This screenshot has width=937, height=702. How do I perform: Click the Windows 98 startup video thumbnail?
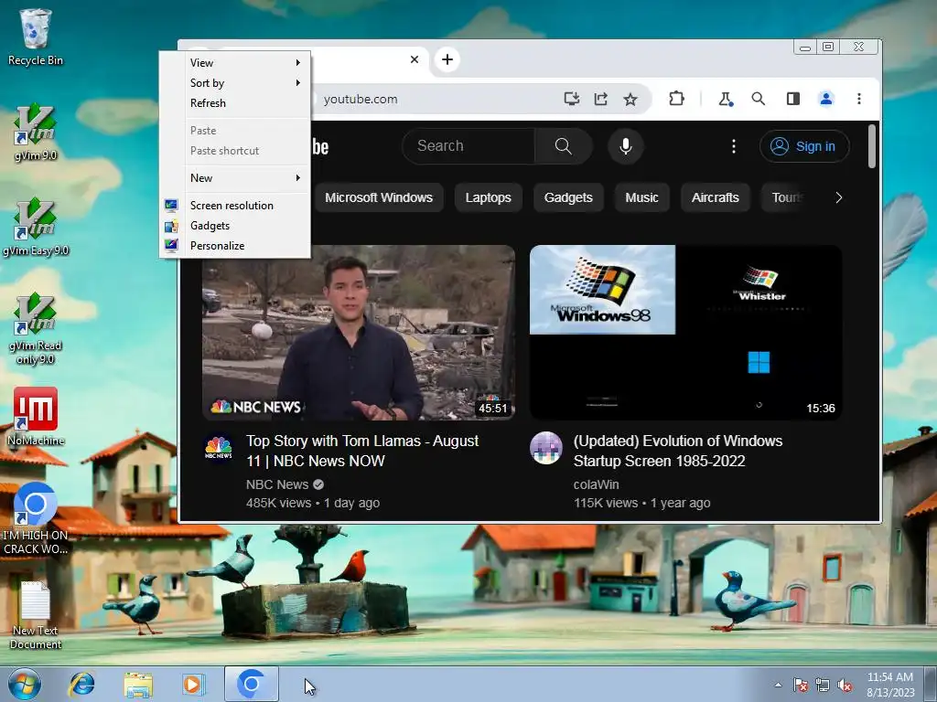click(x=686, y=333)
